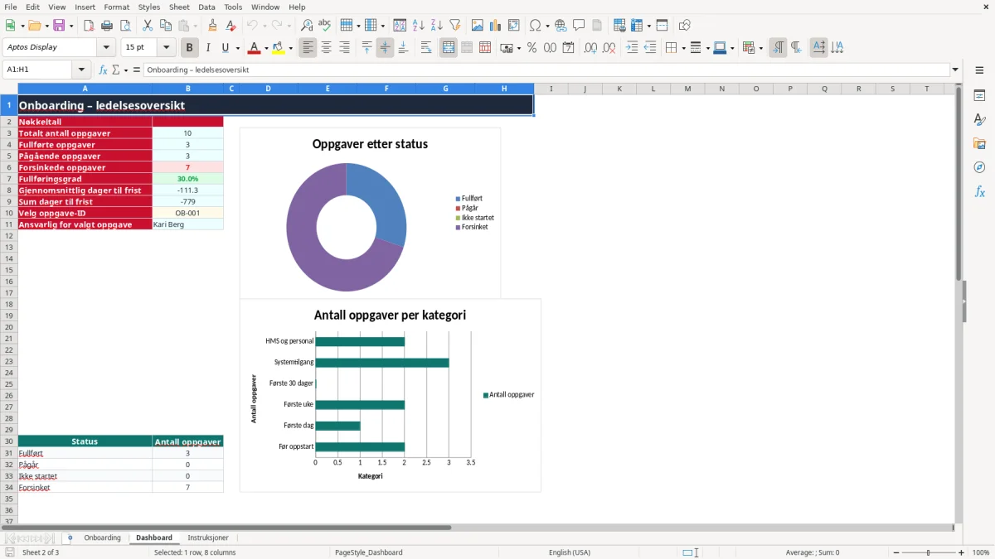
Task: Switch to Instruksjoner sheet tab
Action: [x=208, y=537]
